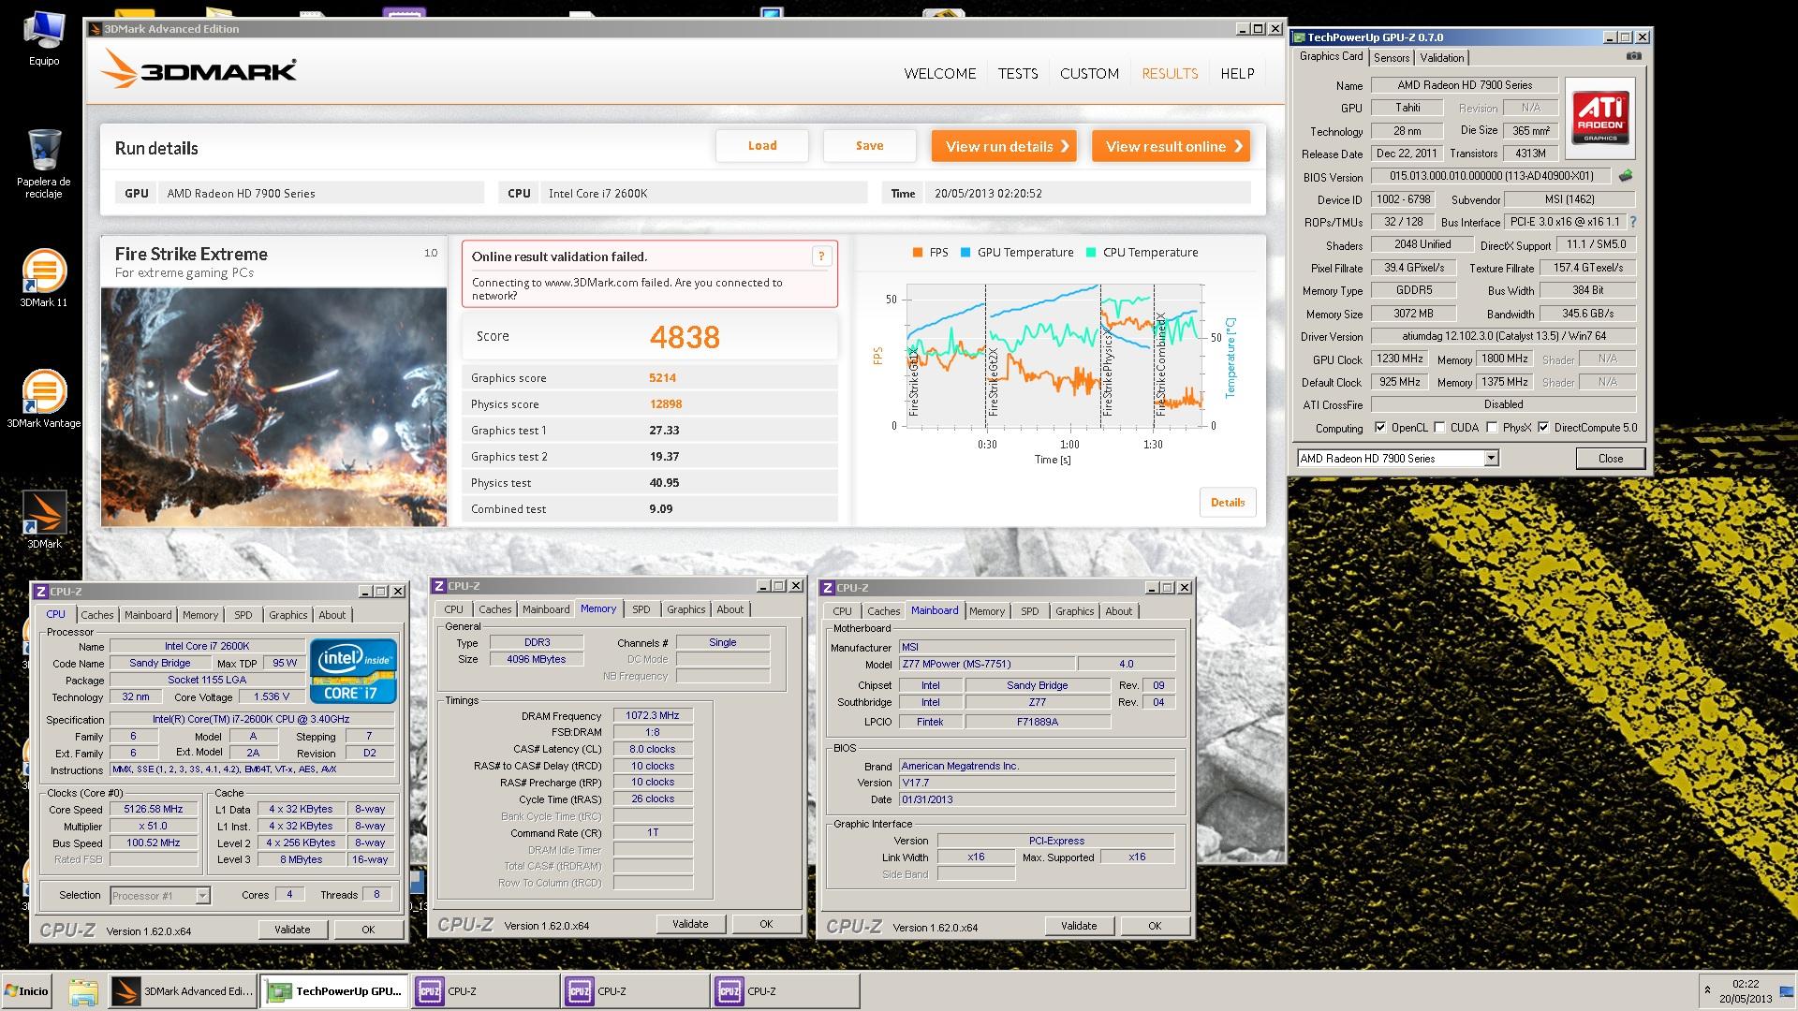Click the Load button in Run details
Image resolution: width=1798 pixels, height=1011 pixels.
coord(761,145)
